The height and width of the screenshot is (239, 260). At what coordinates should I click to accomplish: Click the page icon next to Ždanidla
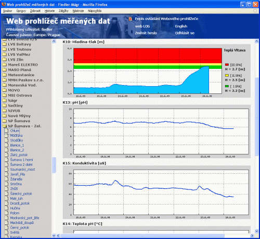click(6, 179)
